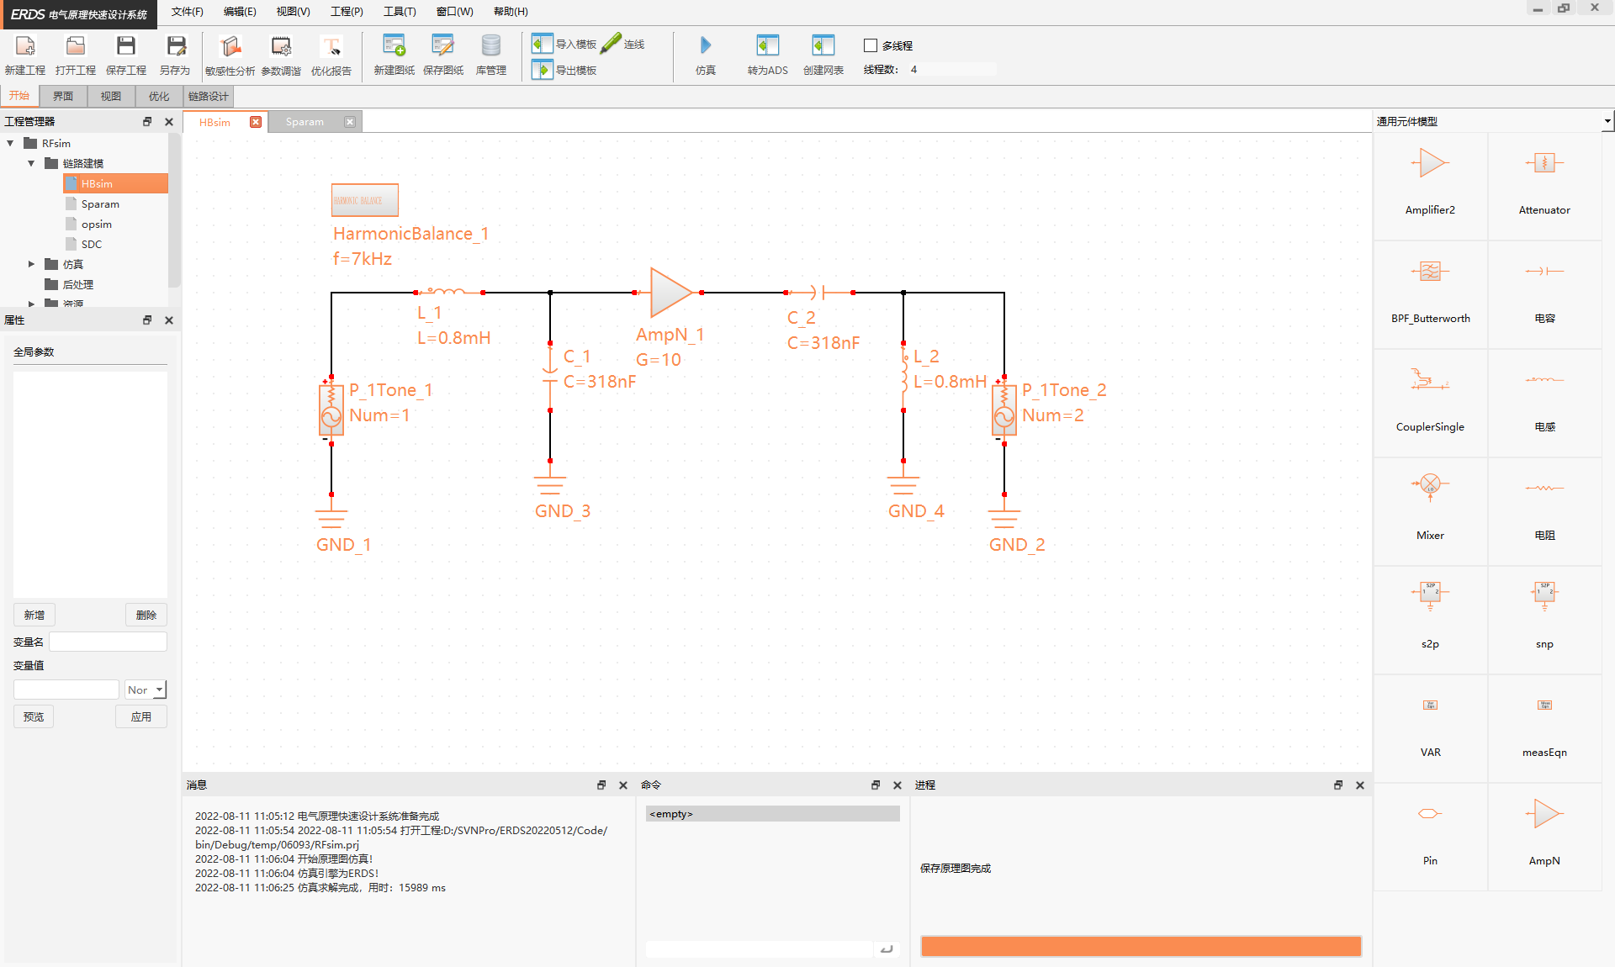Select SDC in project tree
This screenshot has height=967, width=1615.
coord(92,245)
